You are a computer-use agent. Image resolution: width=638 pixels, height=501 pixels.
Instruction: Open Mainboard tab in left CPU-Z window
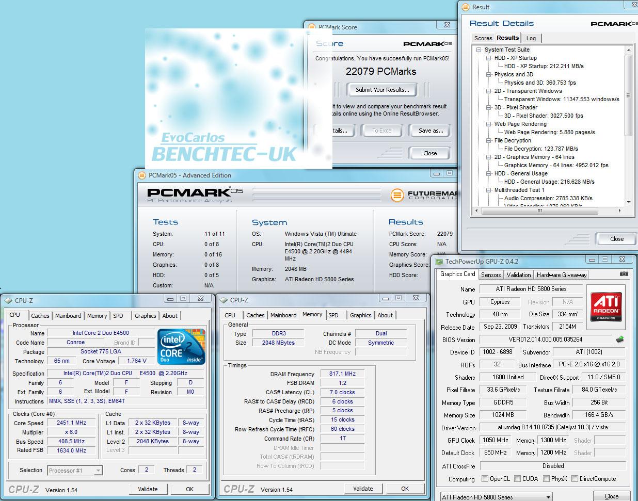68,316
